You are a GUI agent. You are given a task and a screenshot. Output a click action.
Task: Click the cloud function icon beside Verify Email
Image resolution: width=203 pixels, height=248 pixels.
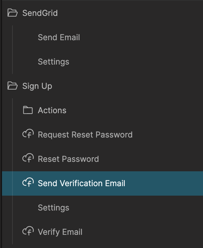tap(28, 232)
